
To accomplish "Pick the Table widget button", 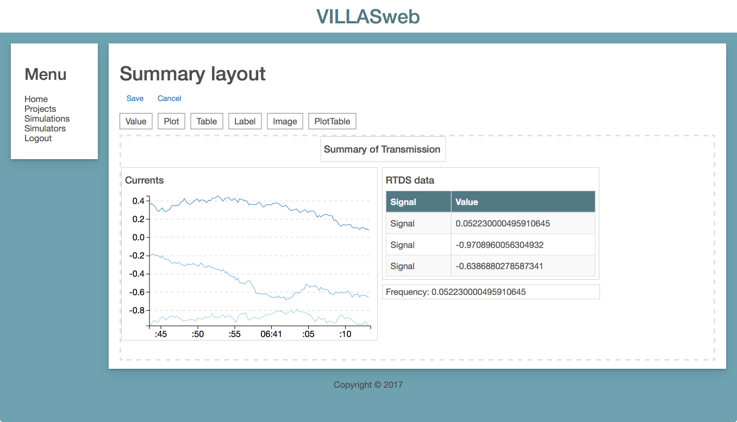I will click(x=207, y=121).
